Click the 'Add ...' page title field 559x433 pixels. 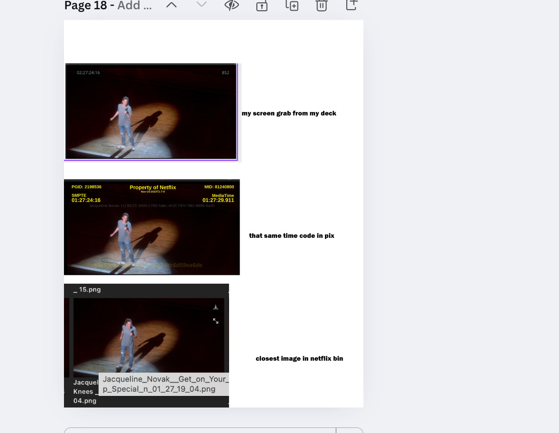(134, 6)
